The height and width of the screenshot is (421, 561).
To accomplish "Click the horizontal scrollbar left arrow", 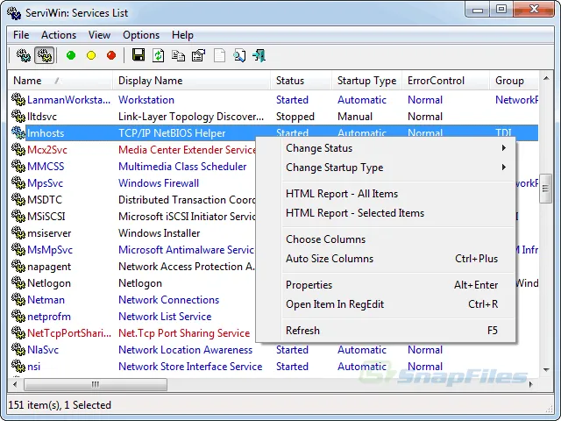I will [x=15, y=384].
